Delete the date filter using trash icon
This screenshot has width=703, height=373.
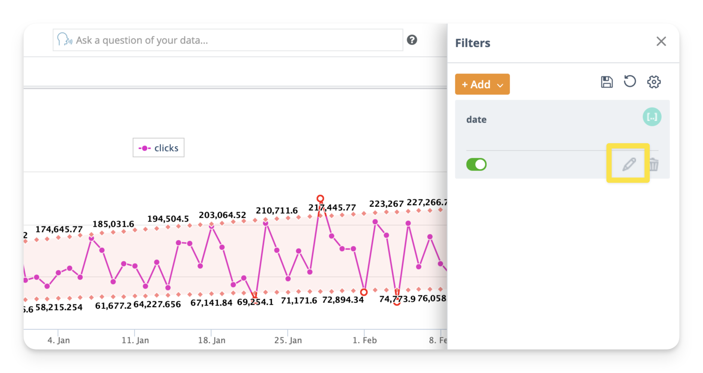tap(654, 165)
